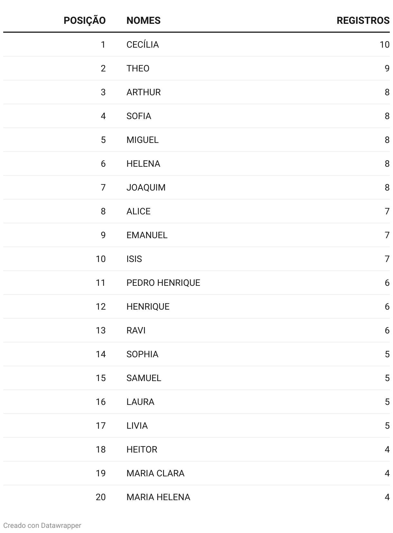
Task: Select the PEDRO HENRIQUE name cell
Action: pyautogui.click(x=163, y=283)
